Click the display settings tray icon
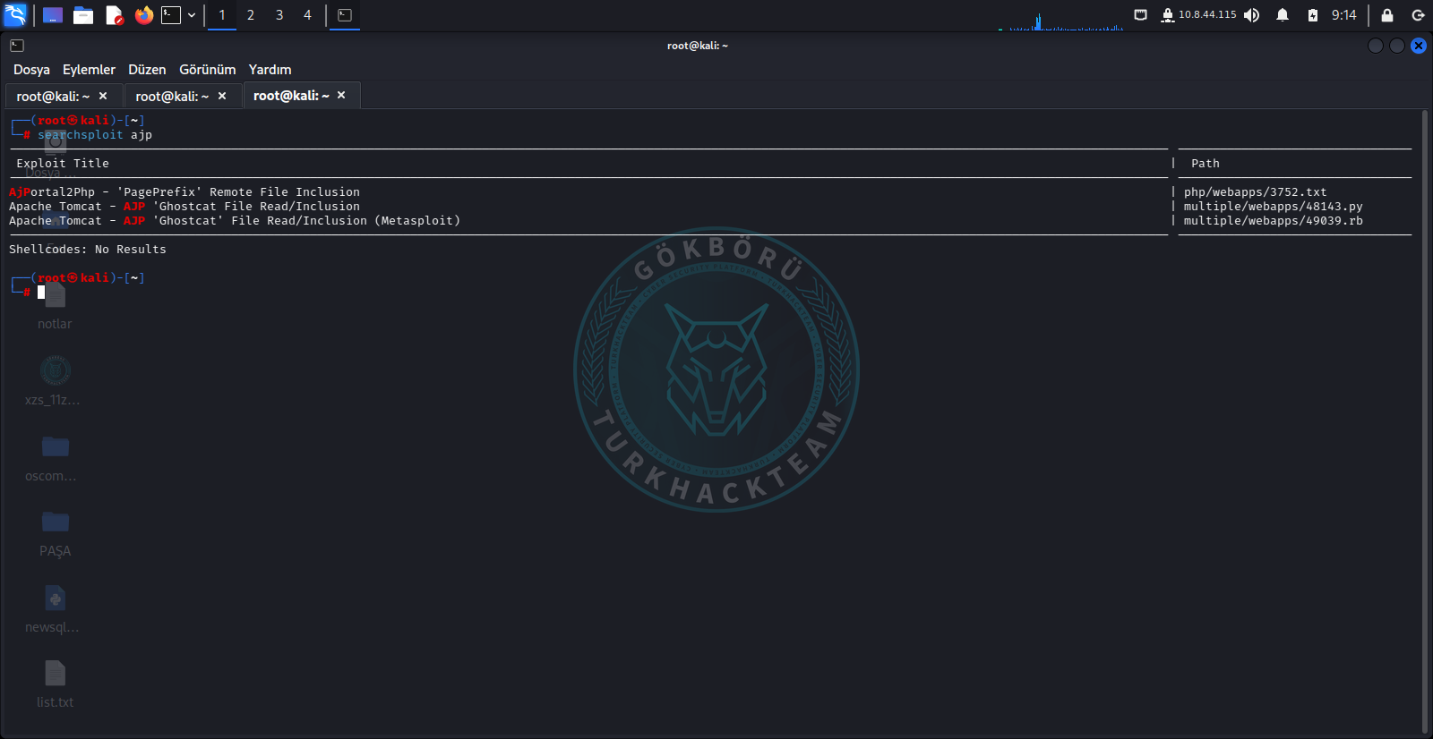 coord(1140,15)
